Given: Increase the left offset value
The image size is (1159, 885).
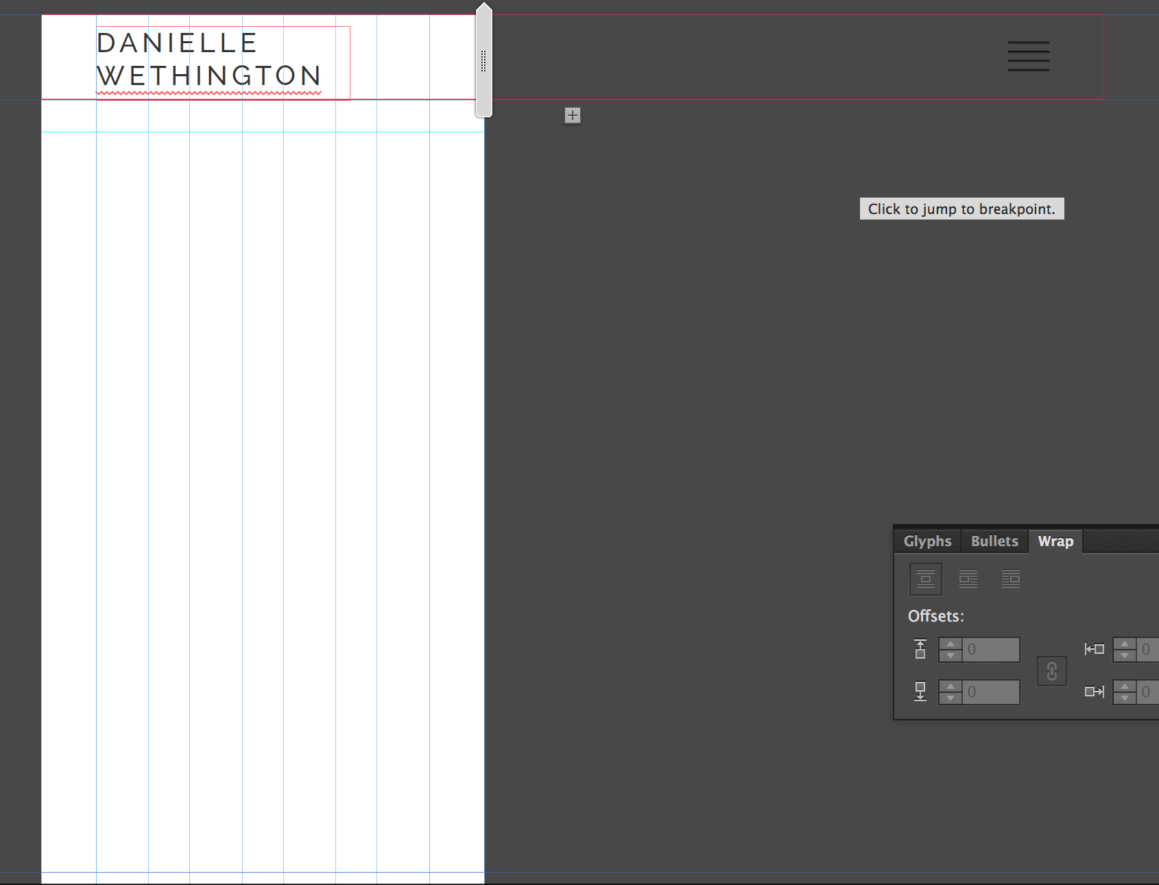Looking at the screenshot, I should [x=1125, y=644].
